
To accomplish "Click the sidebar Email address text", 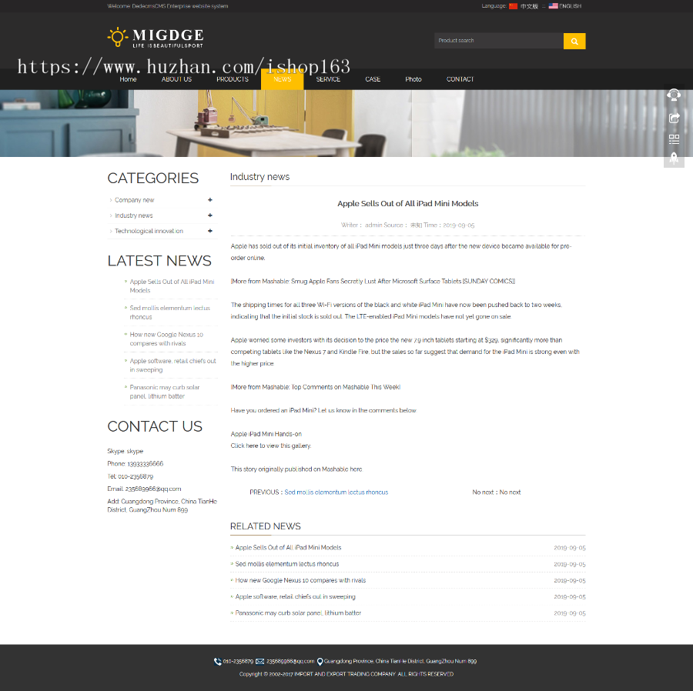I will (144, 489).
